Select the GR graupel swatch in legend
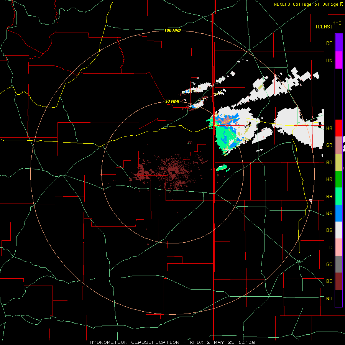This screenshot has width=345, height=345. (x=338, y=145)
